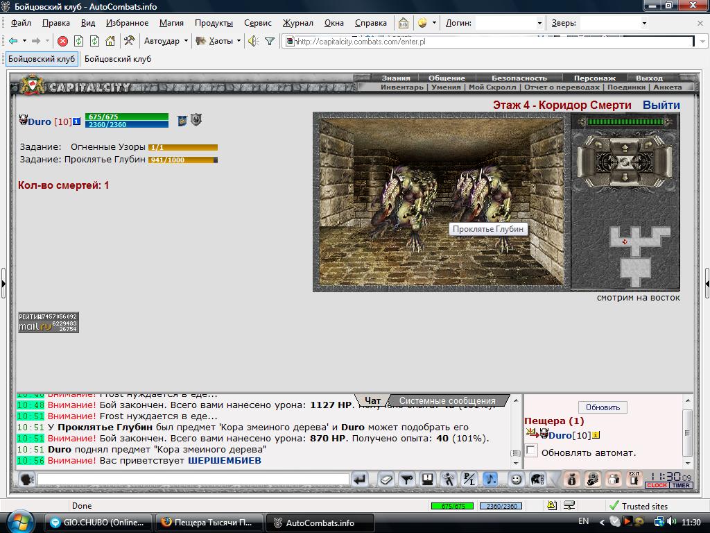The image size is (710, 533).
Task: Click the Проклятье Глубин task progress bar
Action: (x=183, y=160)
